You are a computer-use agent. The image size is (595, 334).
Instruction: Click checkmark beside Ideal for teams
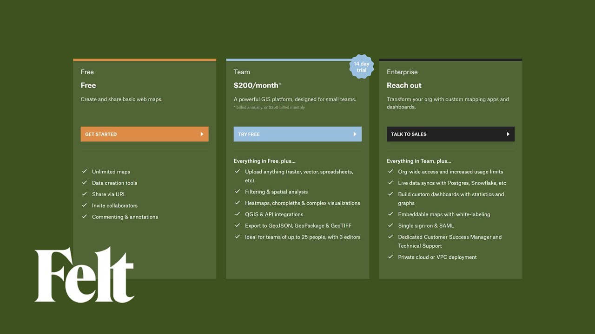[237, 237]
